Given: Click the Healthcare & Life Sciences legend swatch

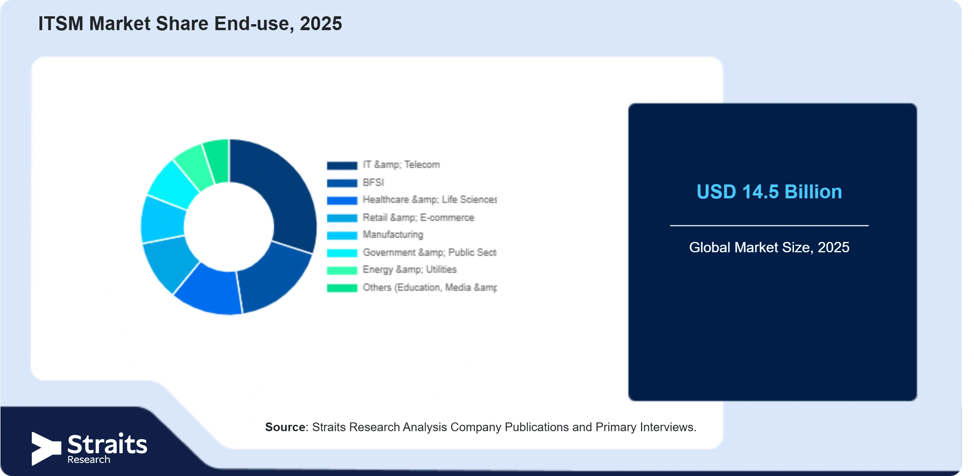Looking at the screenshot, I should tap(342, 200).
